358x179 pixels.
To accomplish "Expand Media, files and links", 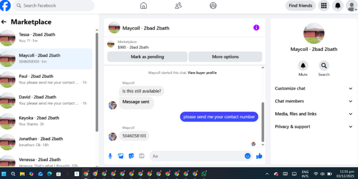I will point(314,114).
